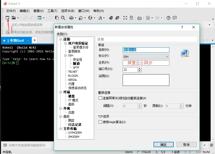Click the Help question-mark toolbar icon

pyautogui.click(x=168, y=18)
